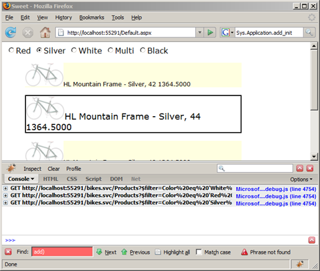The image size is (320, 271).
Task: Click the search magnifier icon in toolbar
Action: tap(309, 33)
